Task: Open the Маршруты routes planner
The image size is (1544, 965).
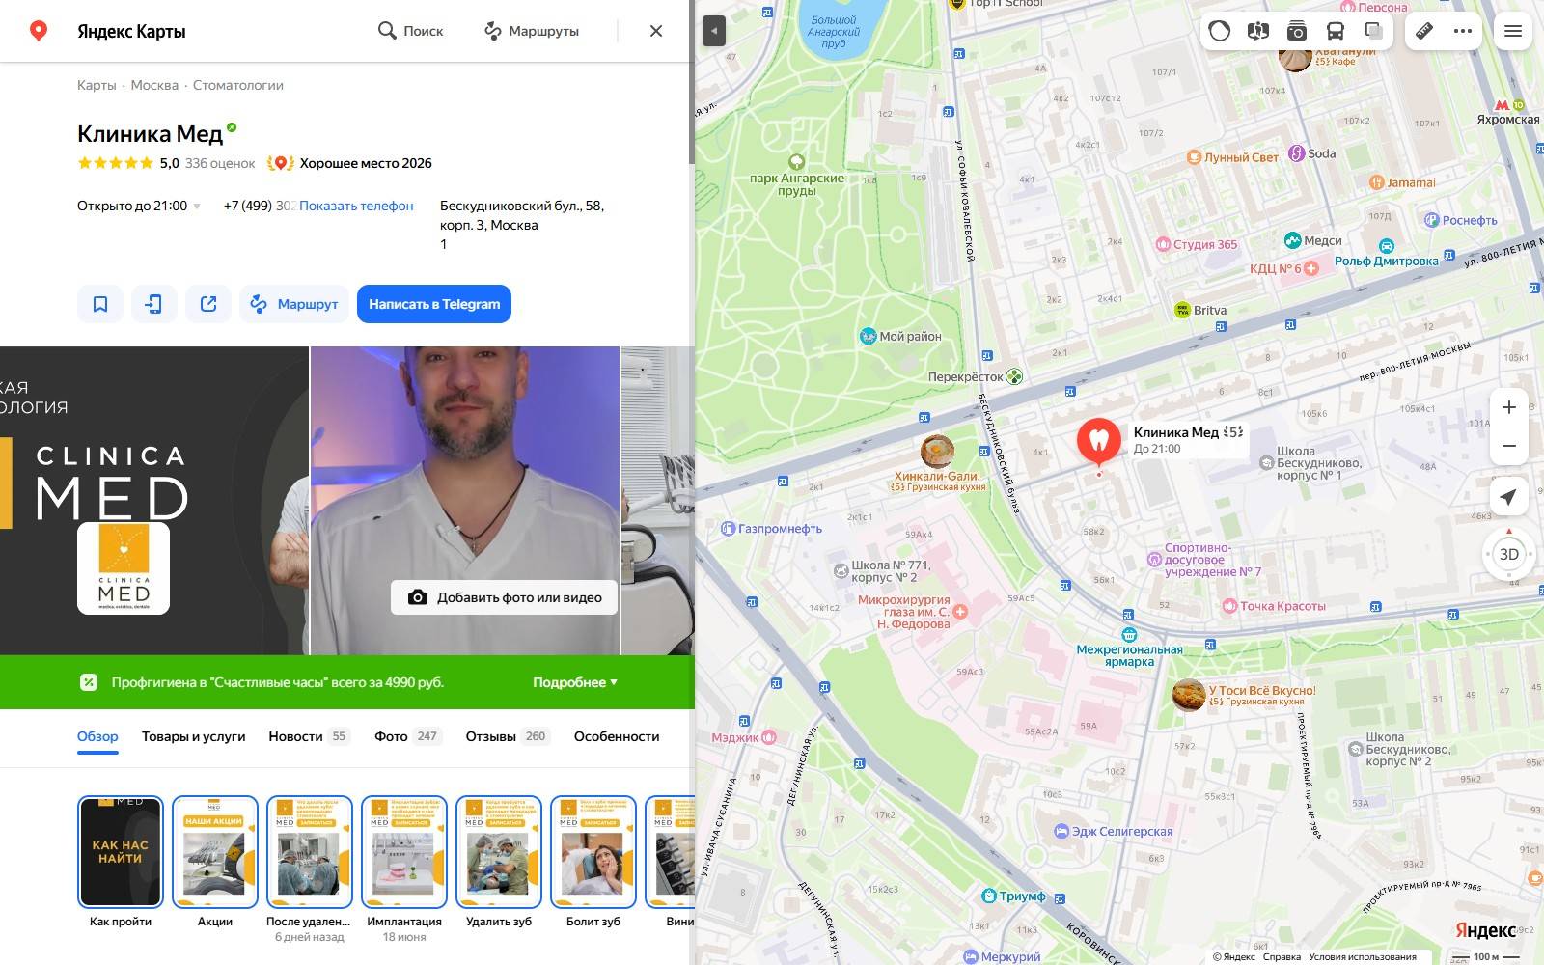Action: (532, 31)
